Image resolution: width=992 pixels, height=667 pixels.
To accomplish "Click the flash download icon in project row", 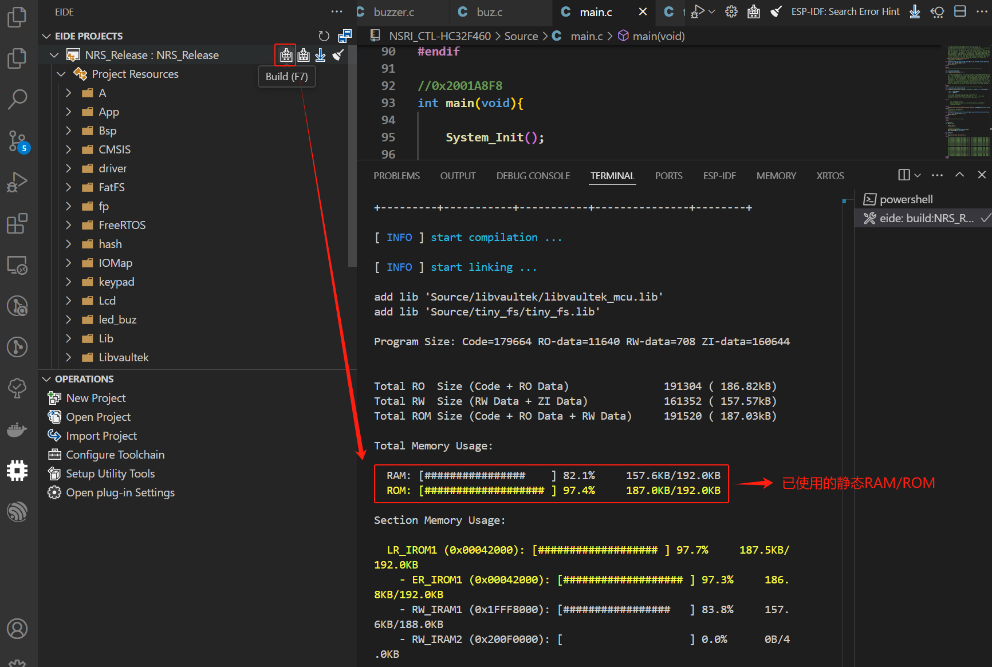I will click(x=320, y=55).
